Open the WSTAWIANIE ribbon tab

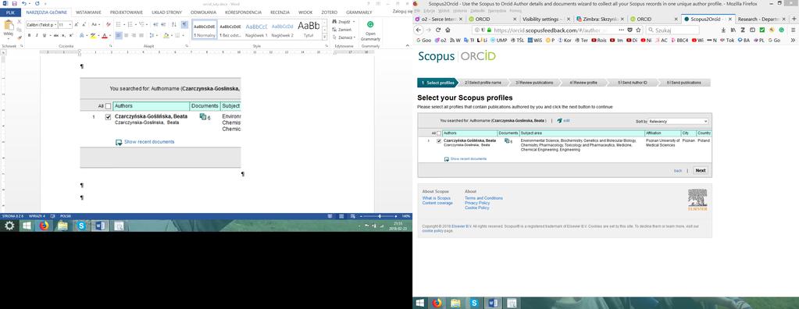(x=88, y=12)
